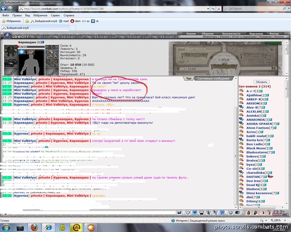Open the Internet Explorer taskbar icon

click(48, 228)
